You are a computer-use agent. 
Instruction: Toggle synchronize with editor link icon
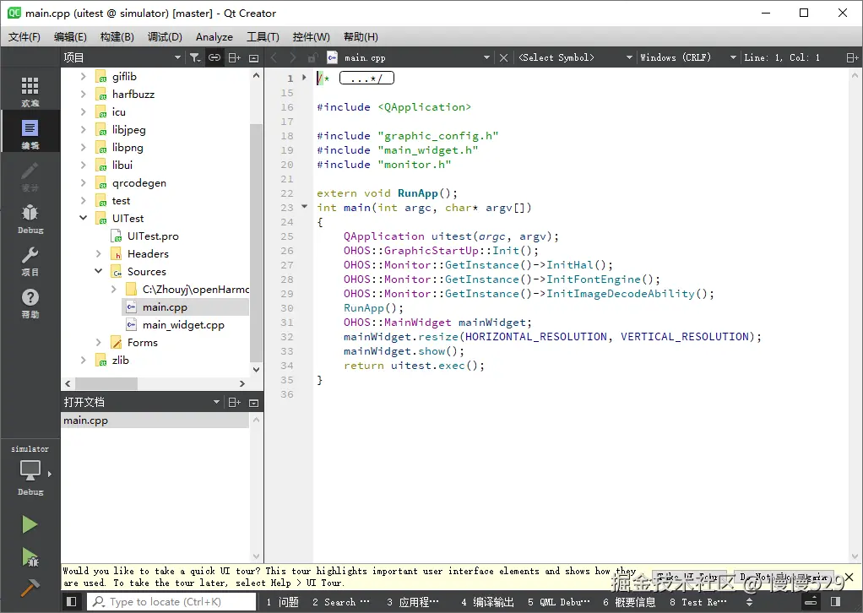click(214, 57)
